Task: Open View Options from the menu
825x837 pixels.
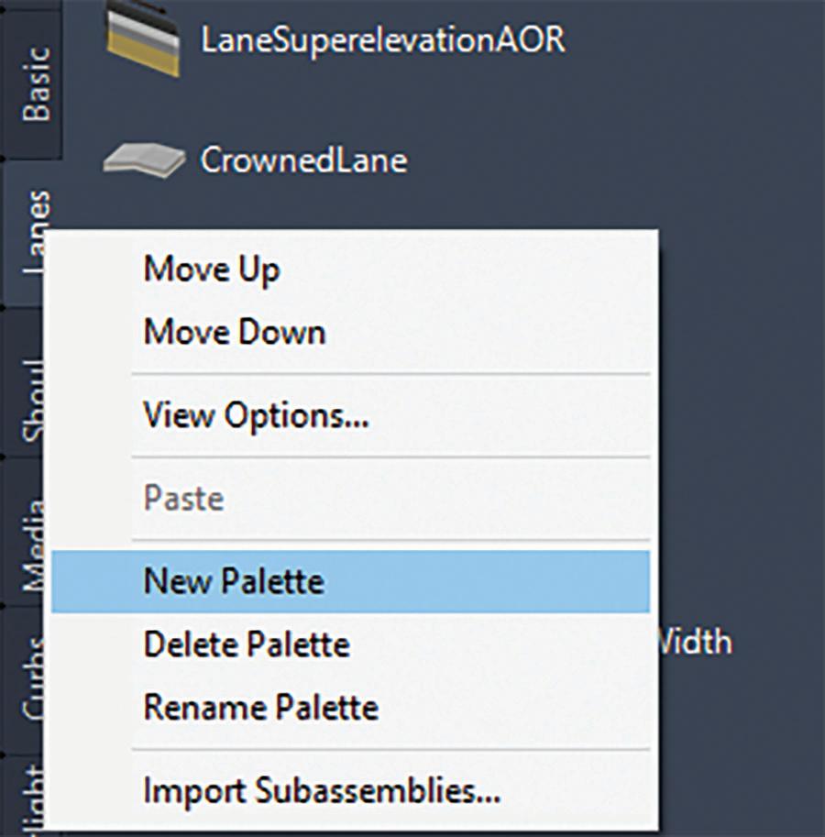Action: point(256,416)
